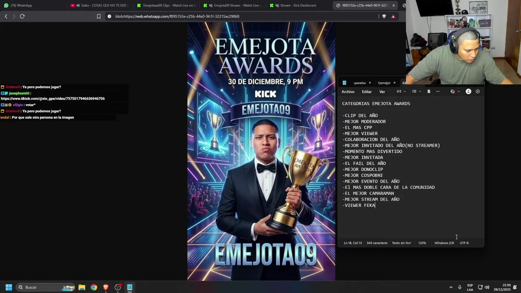Click the CLIP DEL AÑO line in Notepad
Image resolution: width=521 pixels, height=293 pixels.
tap(360, 116)
